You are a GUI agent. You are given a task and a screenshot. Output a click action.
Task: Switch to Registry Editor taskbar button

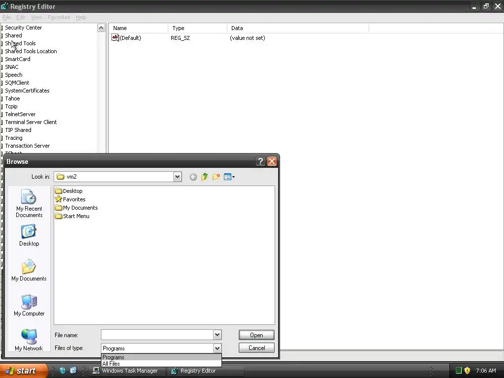206,371
